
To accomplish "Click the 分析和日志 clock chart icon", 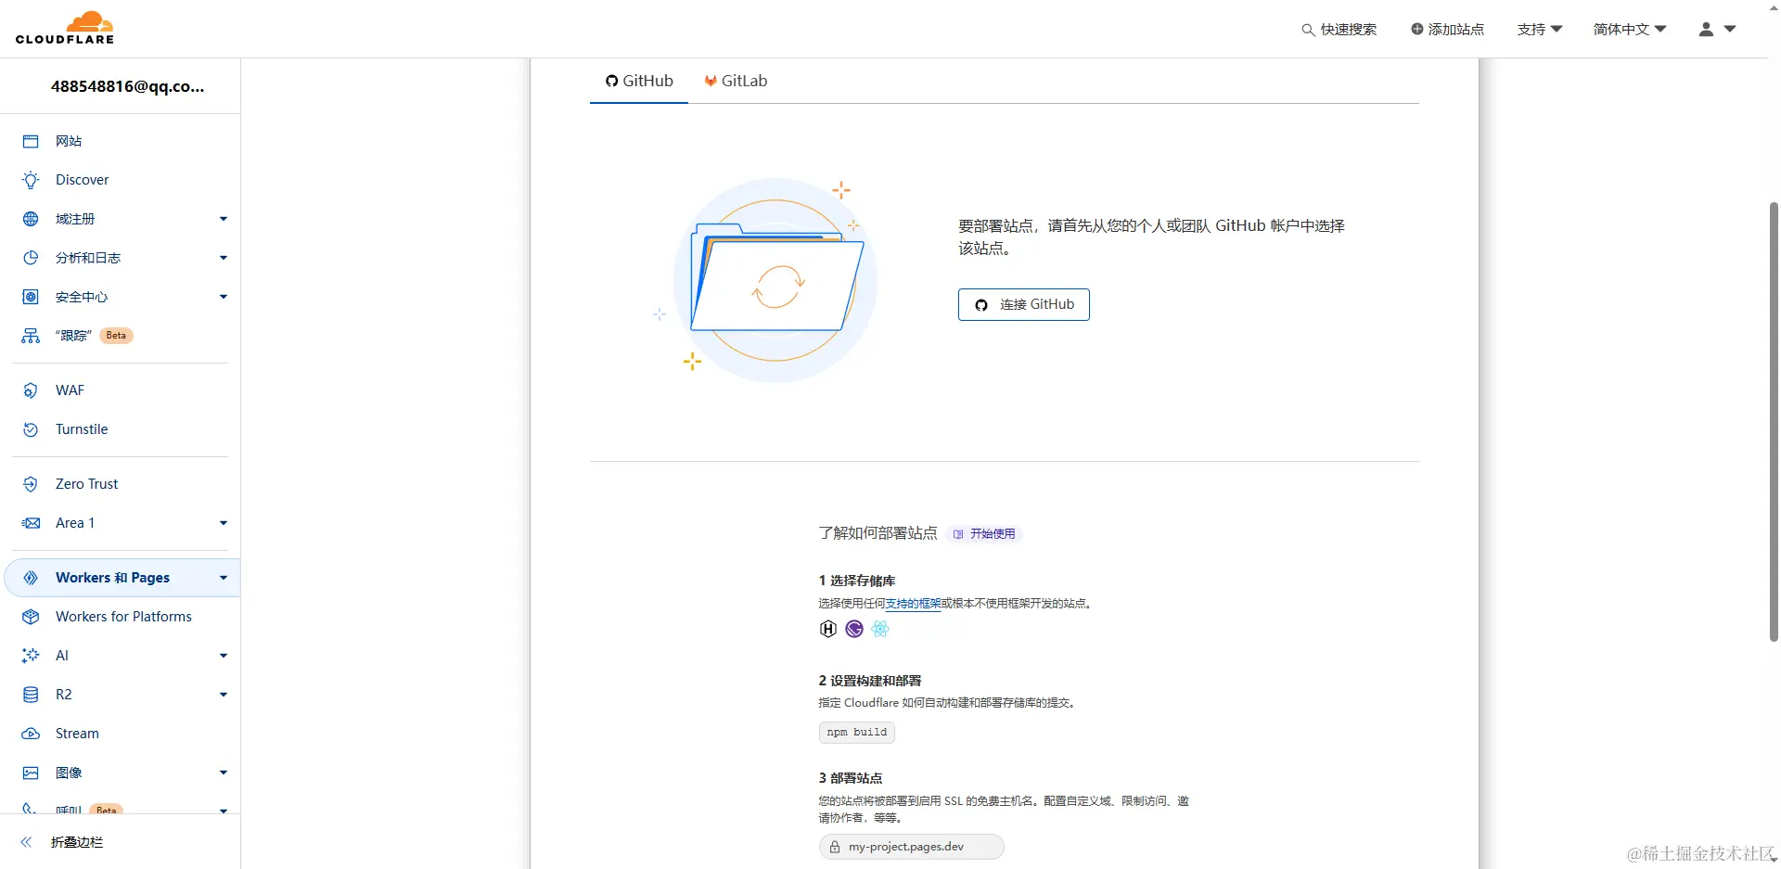I will click(x=31, y=258).
